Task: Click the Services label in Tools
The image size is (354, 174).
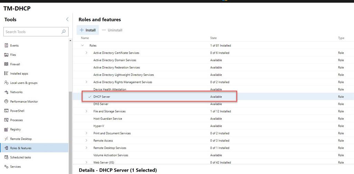Action: (15, 166)
